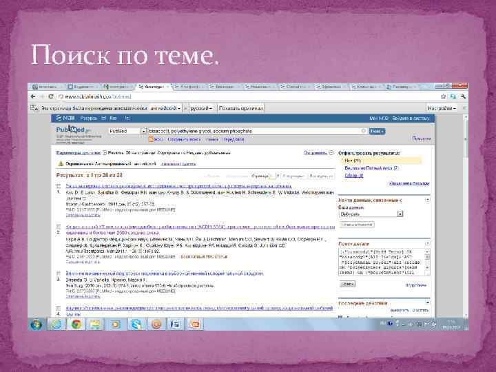Click the system tray volume icon
The height and width of the screenshot is (372, 496).
(411, 324)
